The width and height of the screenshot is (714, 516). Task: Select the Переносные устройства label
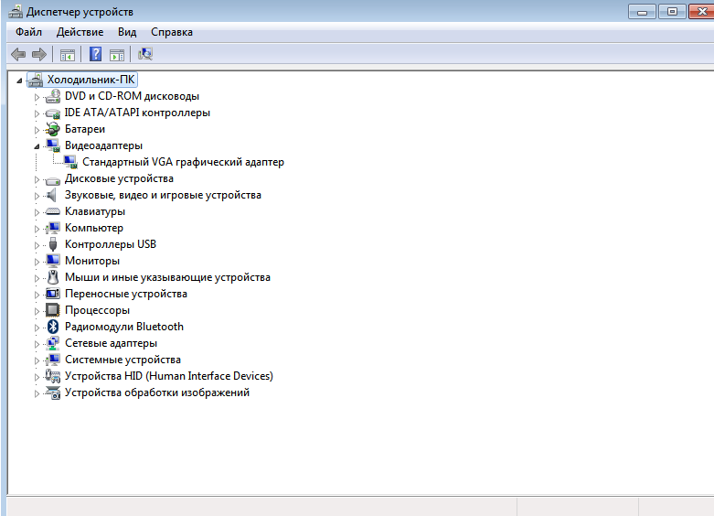click(x=126, y=294)
